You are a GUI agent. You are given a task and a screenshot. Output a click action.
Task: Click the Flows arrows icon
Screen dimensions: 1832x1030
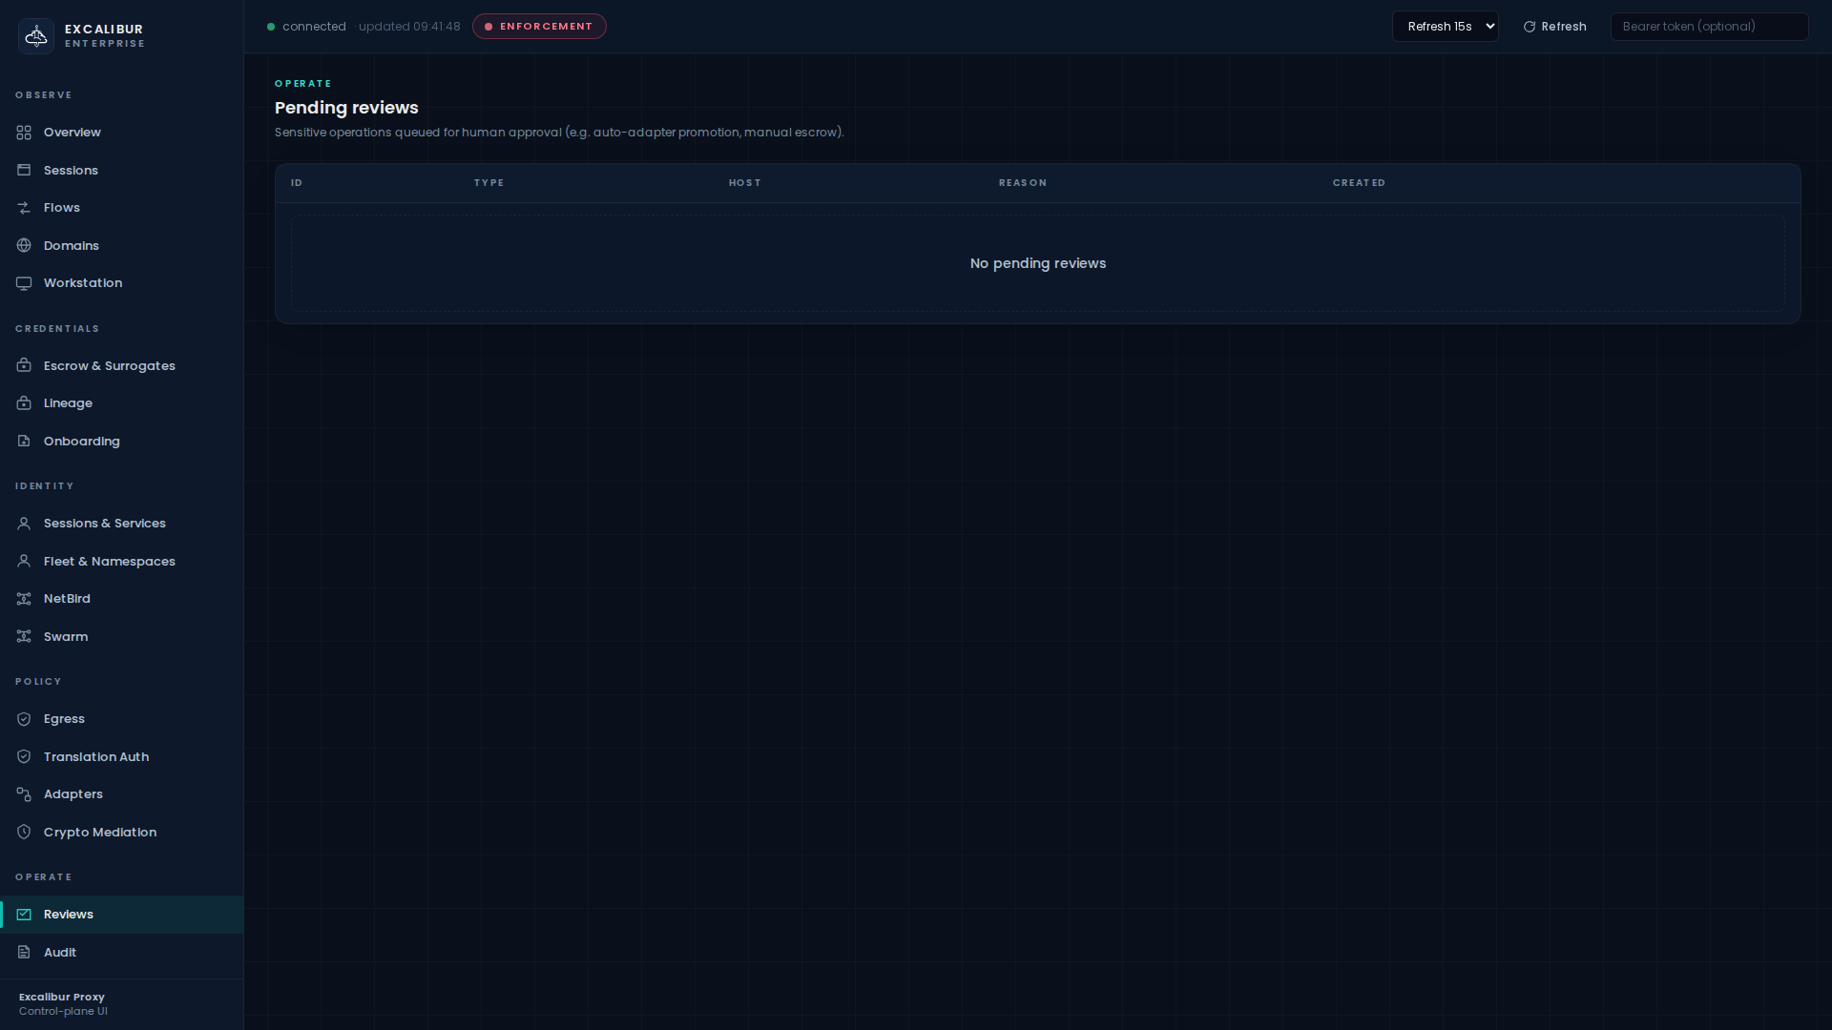tap(24, 208)
